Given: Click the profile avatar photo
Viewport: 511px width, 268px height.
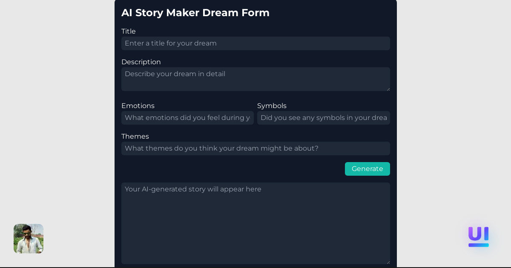Looking at the screenshot, I should point(28,239).
